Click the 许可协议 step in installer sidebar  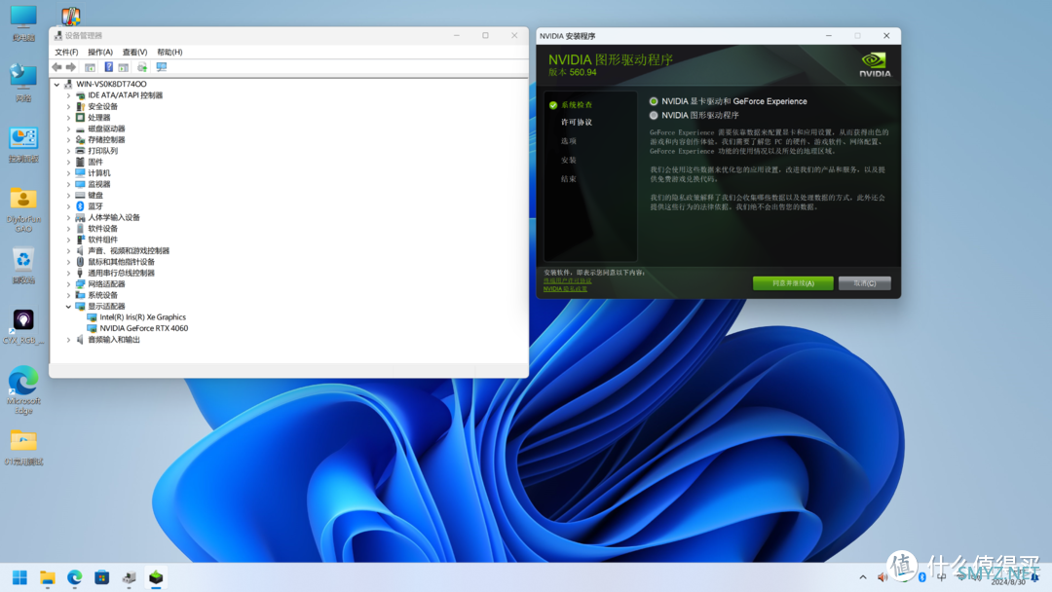click(x=577, y=122)
